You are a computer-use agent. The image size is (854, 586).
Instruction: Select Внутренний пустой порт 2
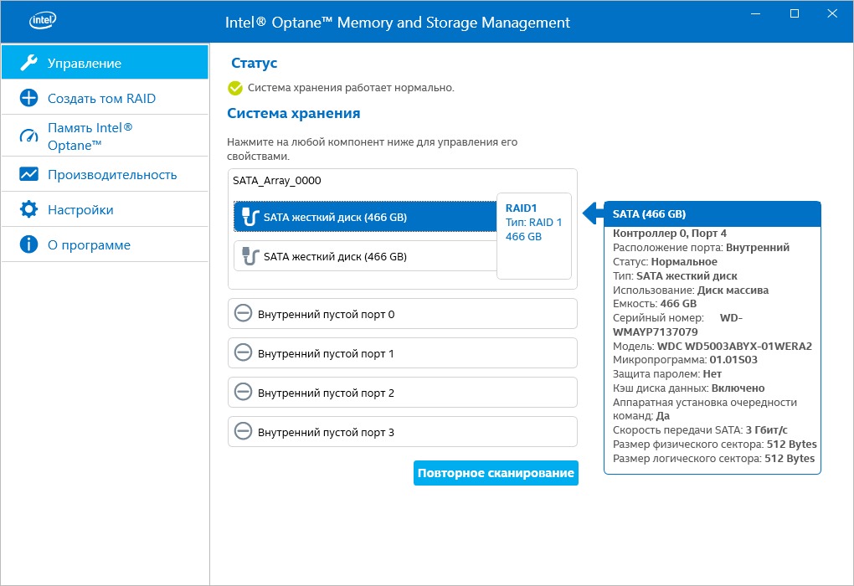(402, 393)
